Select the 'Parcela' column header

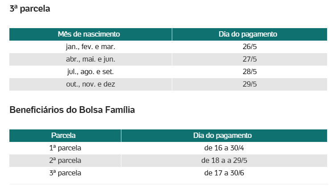point(65,136)
